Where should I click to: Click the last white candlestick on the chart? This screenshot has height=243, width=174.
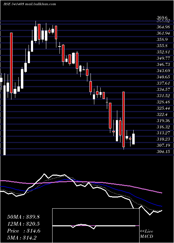click(133, 139)
